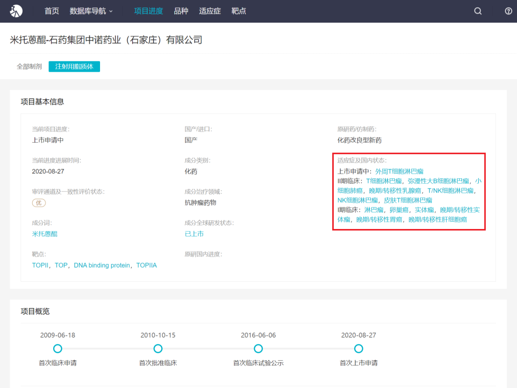
Task: Click the 国产 domestic/import value
Action: tap(191, 140)
